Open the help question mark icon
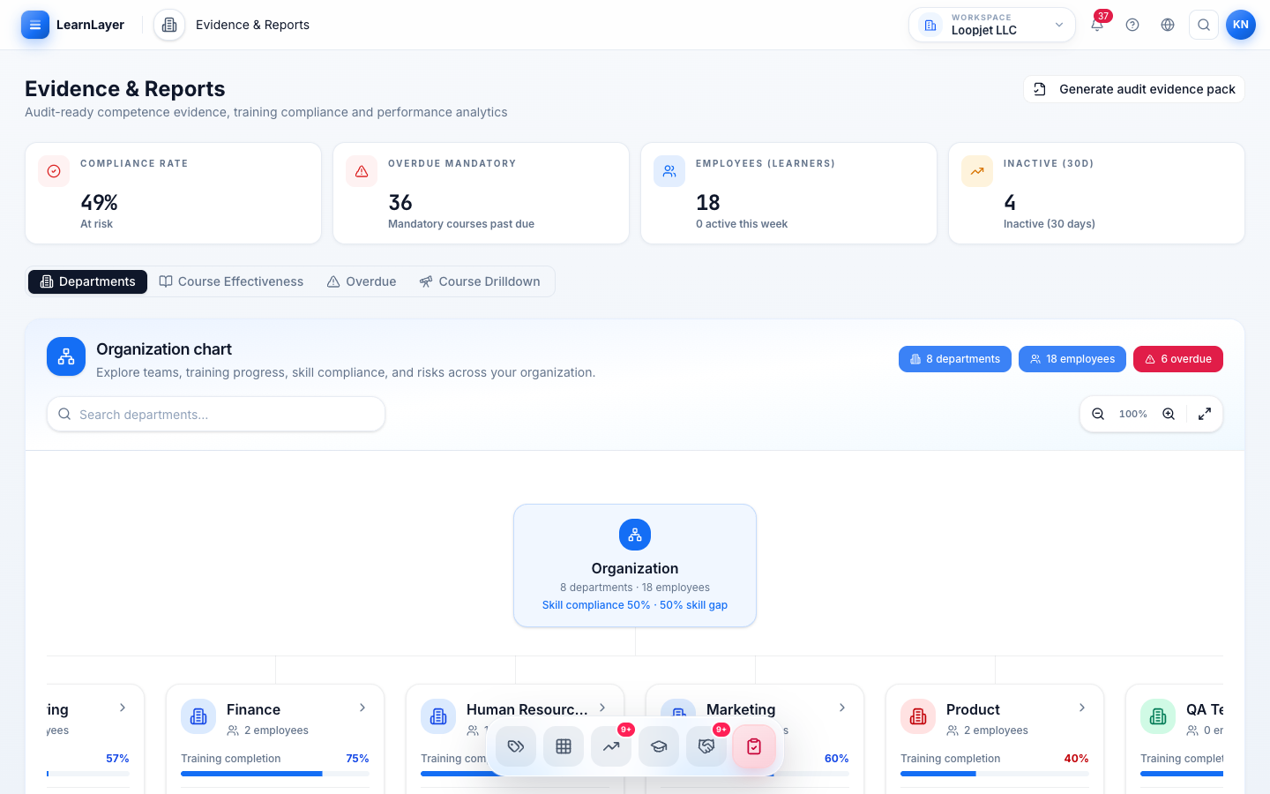This screenshot has height=794, width=1270. click(x=1132, y=25)
